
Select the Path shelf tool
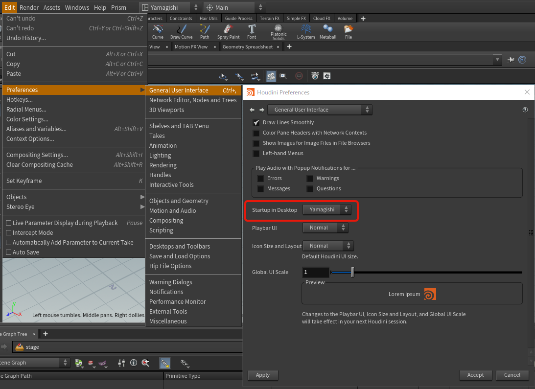click(x=205, y=32)
